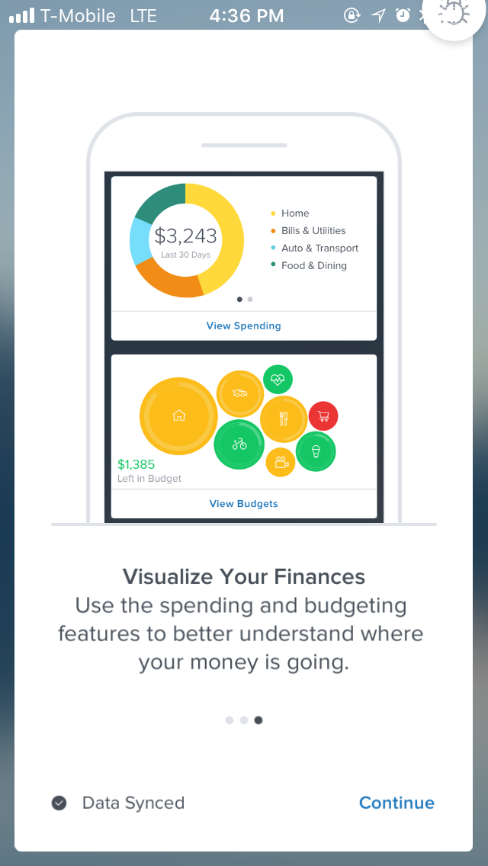Go to the first onboarding page dot
This screenshot has height=866, width=488.
click(x=230, y=720)
